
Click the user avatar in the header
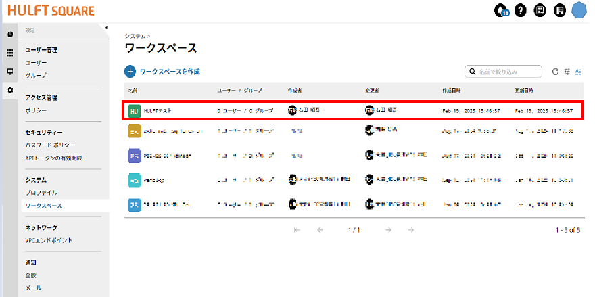coord(579,10)
